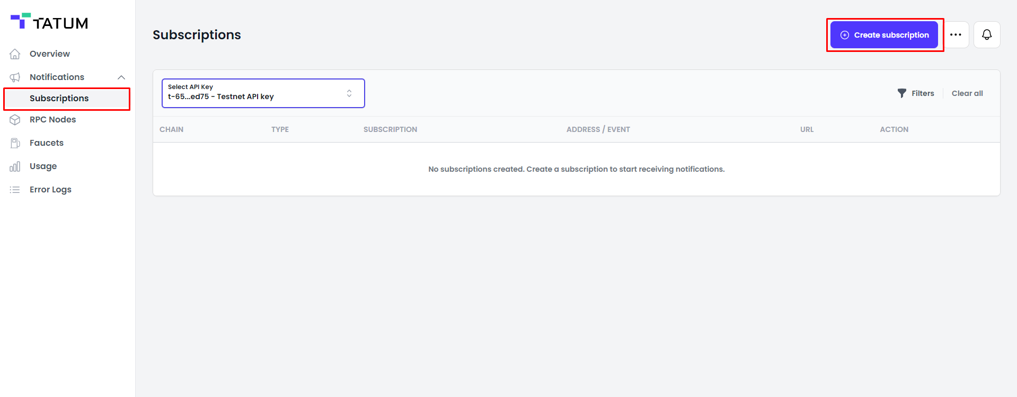Select Subscriptions in the sidebar
This screenshot has width=1017, height=397.
59,99
